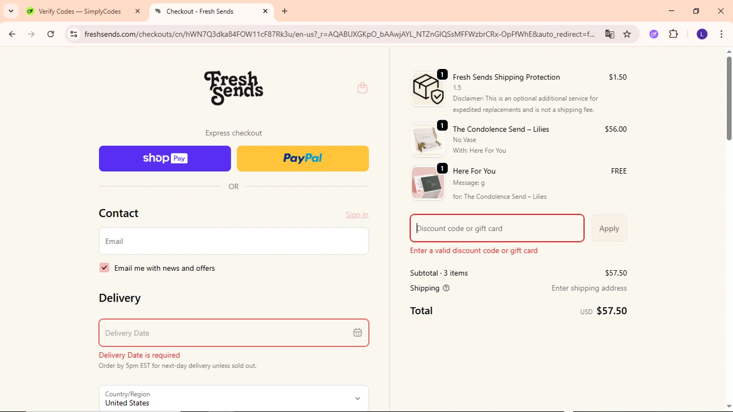Open the Delivery Date calendar icon

point(358,333)
